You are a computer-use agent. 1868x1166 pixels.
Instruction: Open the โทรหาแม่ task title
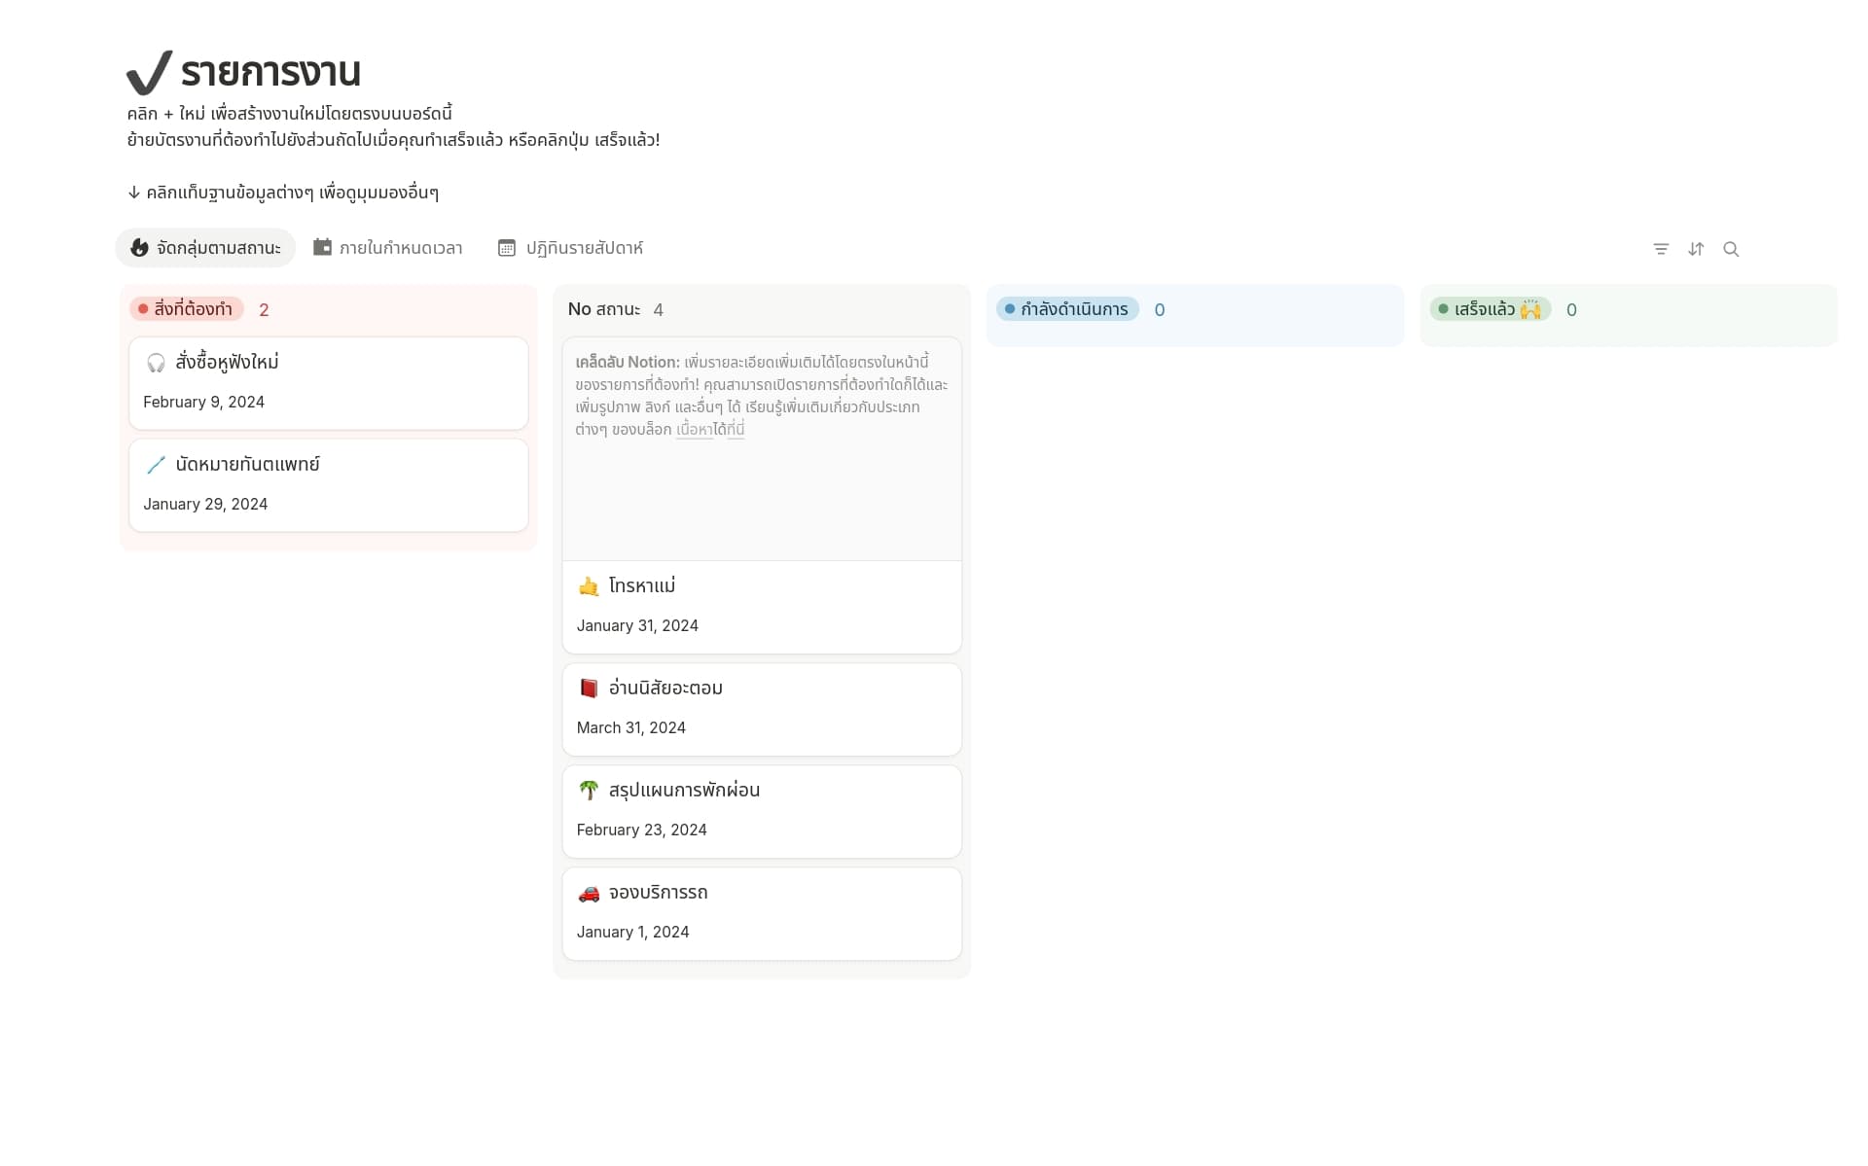[641, 586]
